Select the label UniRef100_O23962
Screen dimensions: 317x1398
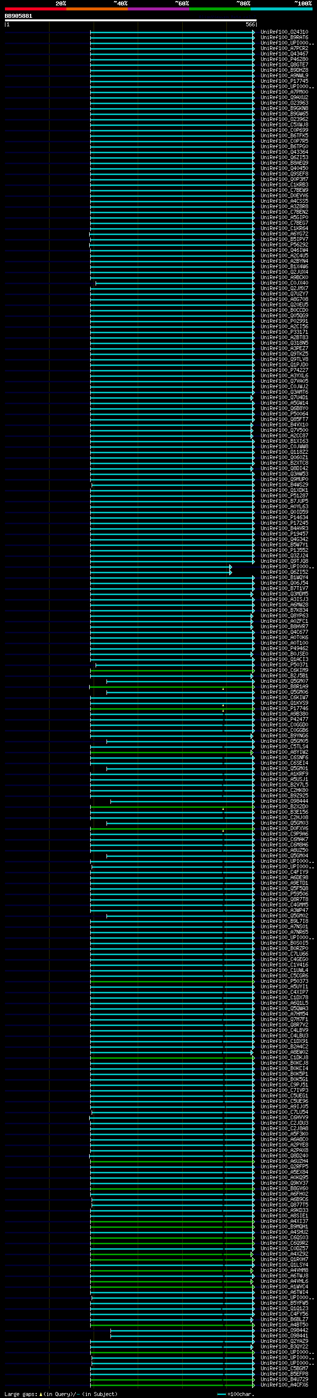tap(284, 119)
